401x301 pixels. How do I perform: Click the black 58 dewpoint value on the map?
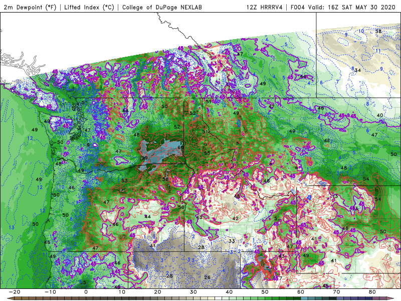(x=165, y=179)
